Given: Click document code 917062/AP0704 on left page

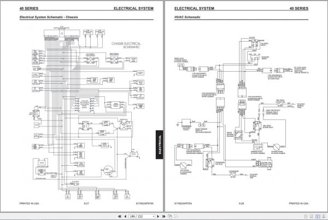Looking at the screenshot, I should 145,204.
